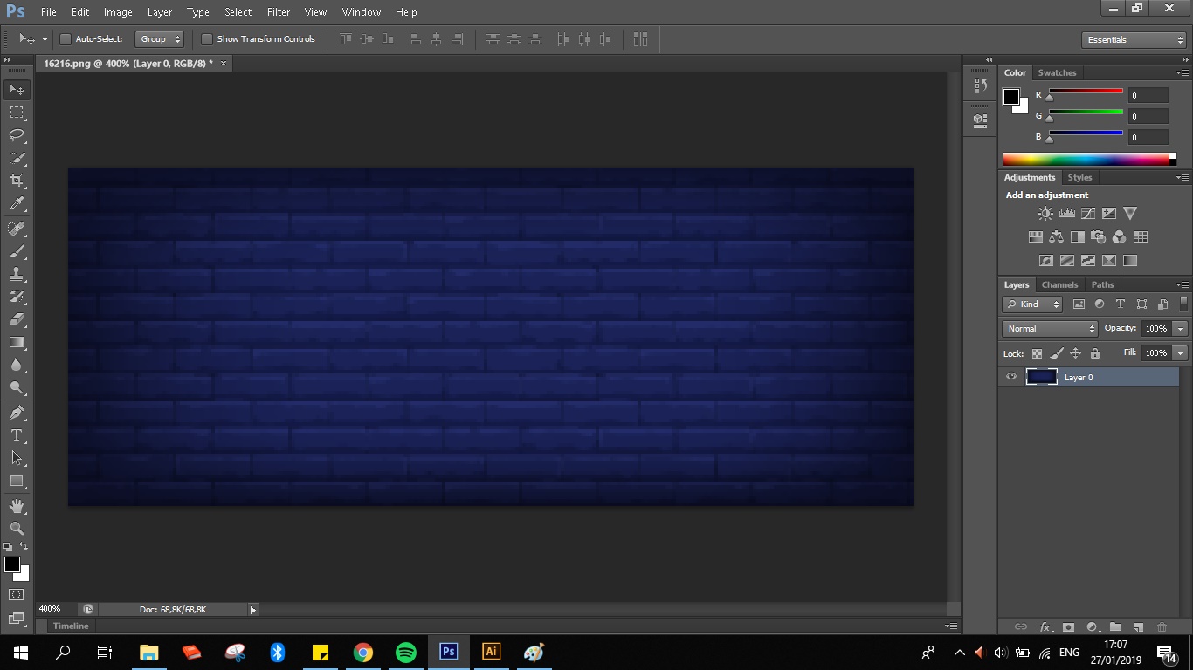Select the Zoom tool
The width and height of the screenshot is (1193, 670).
pos(17,529)
